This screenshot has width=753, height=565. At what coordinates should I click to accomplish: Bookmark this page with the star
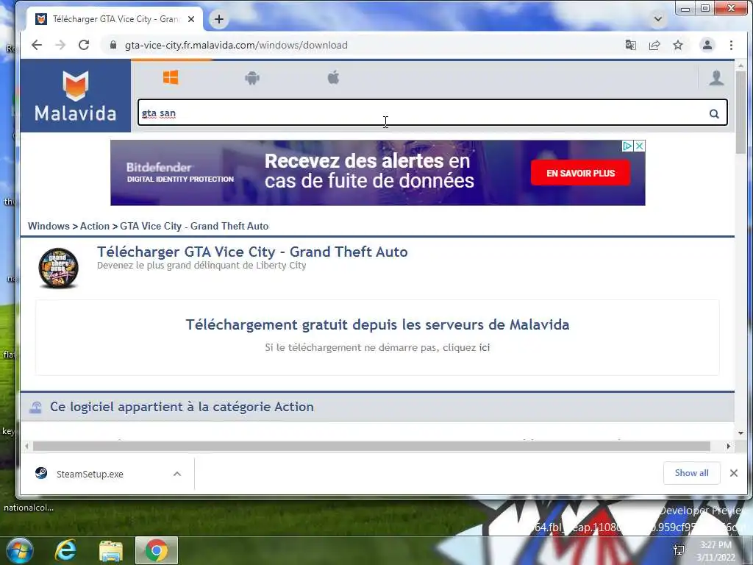(677, 45)
